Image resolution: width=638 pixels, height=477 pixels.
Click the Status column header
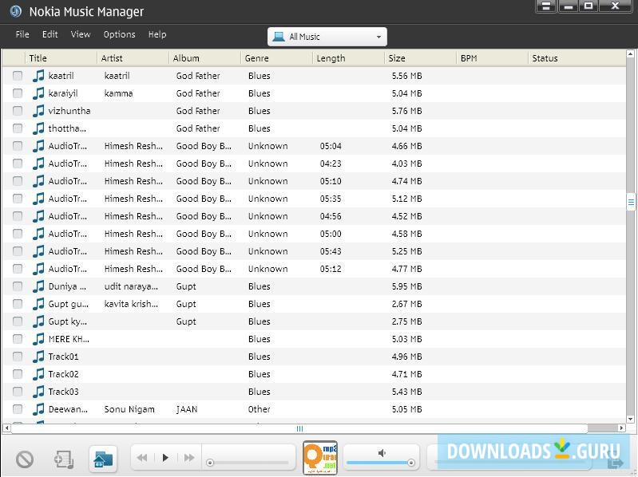coord(577,58)
